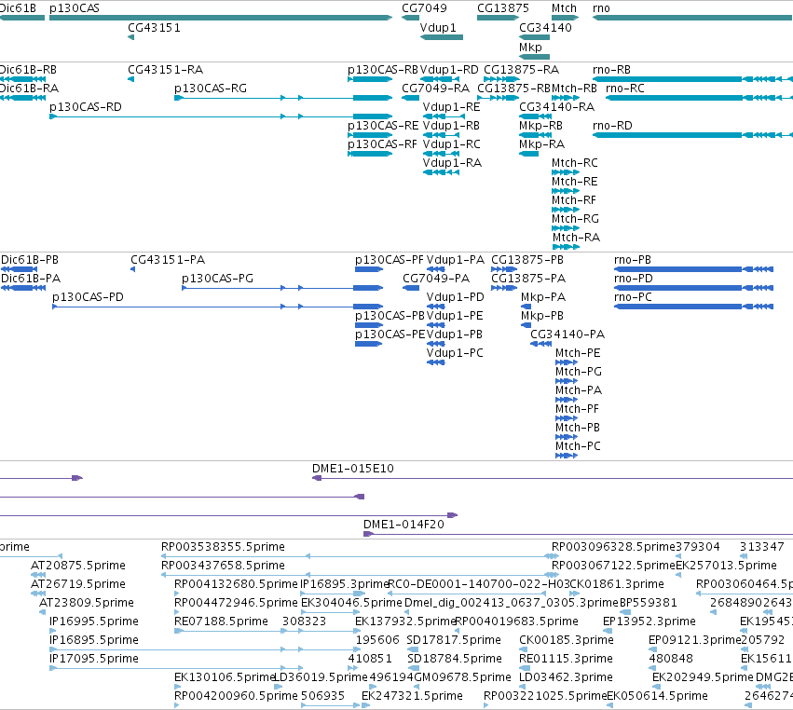Click EST EK202949.5prime
Screen dimensions: 793x710
(x=703, y=677)
